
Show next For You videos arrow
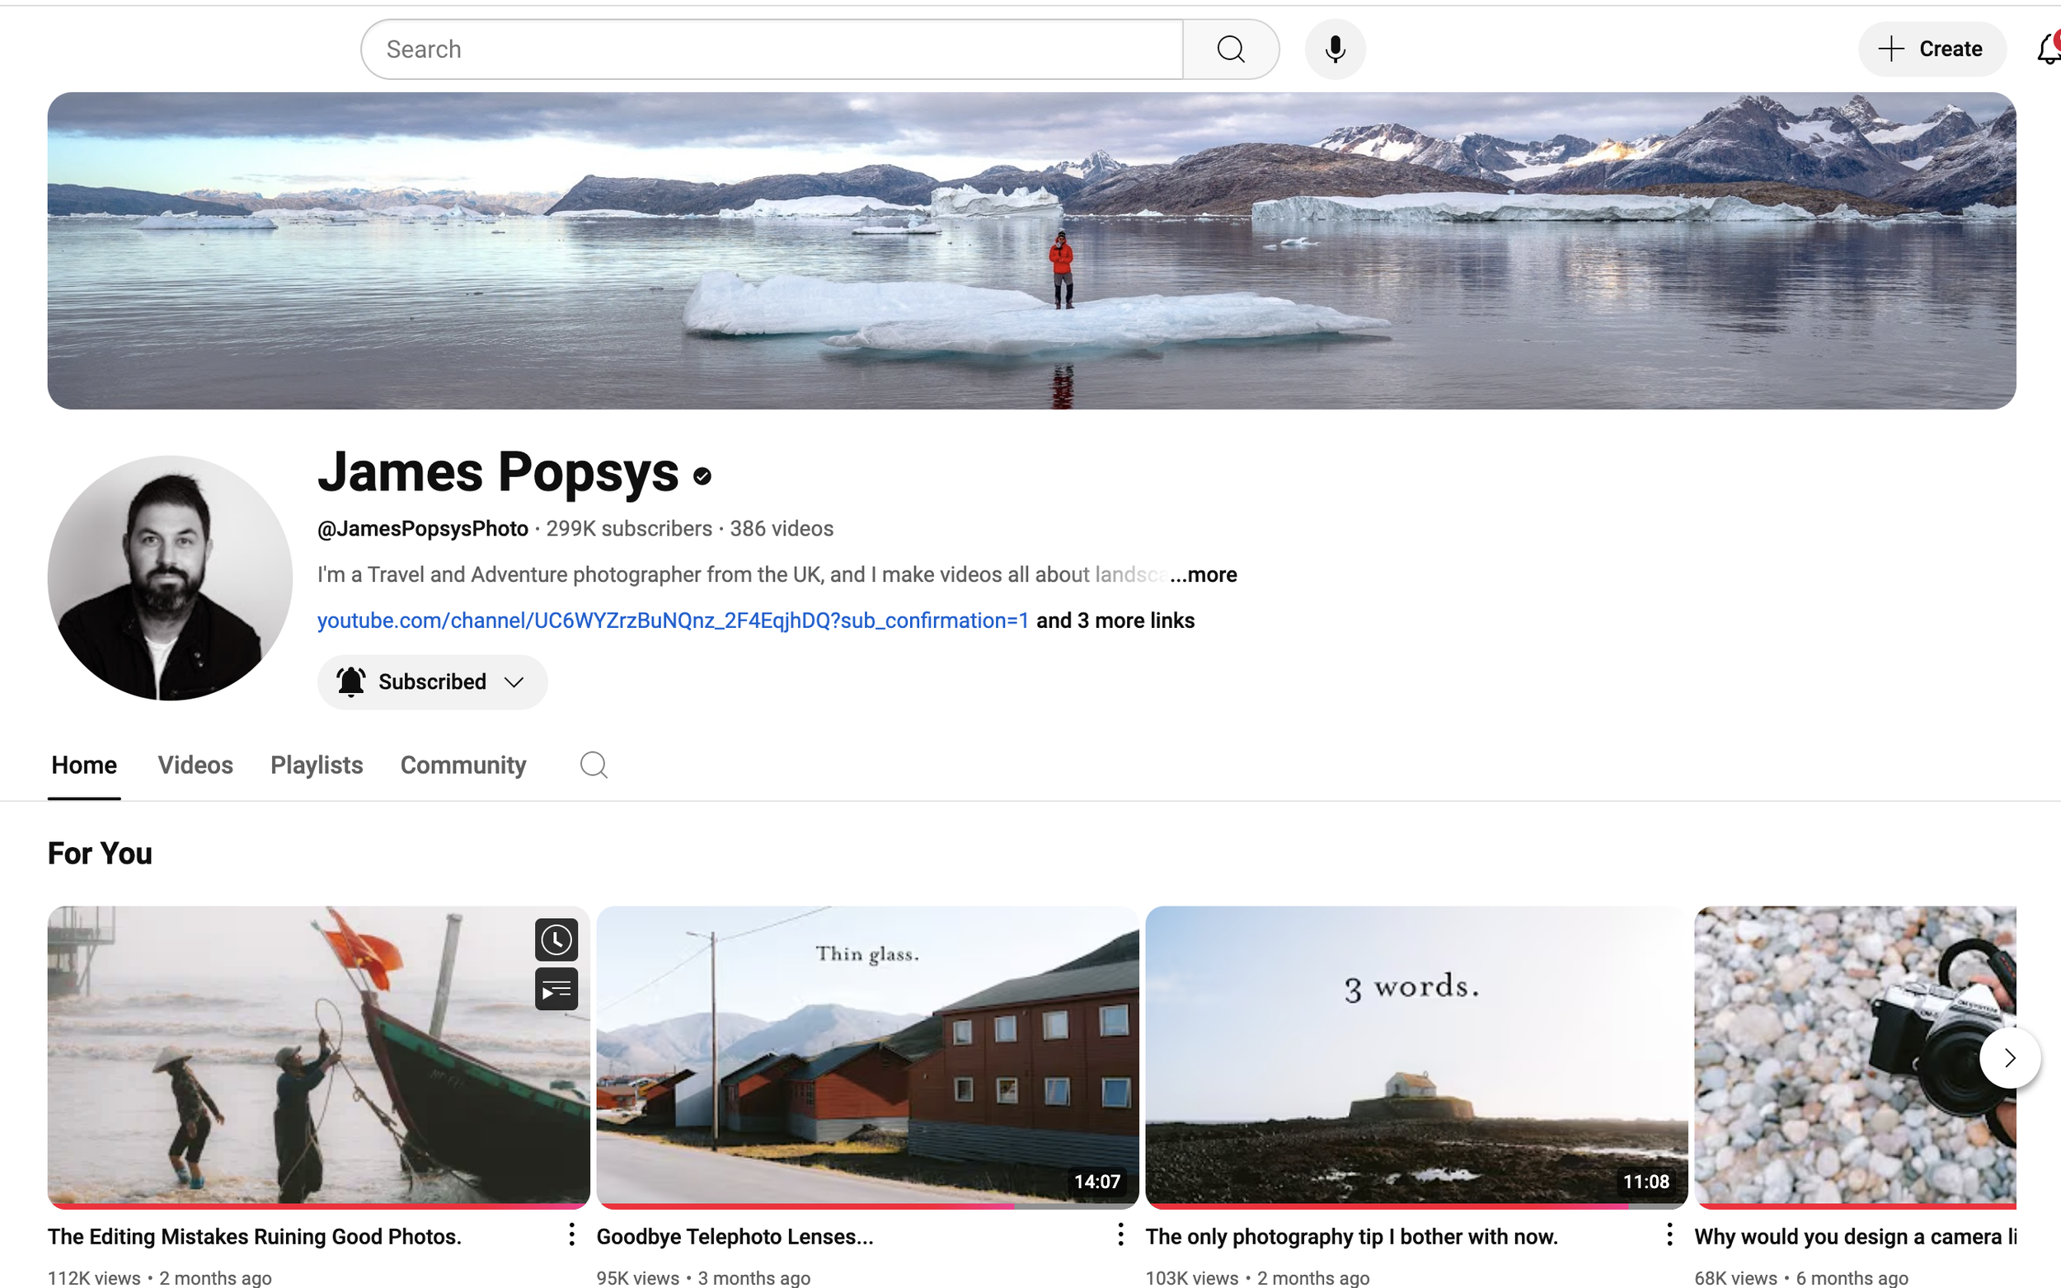point(2009,1058)
